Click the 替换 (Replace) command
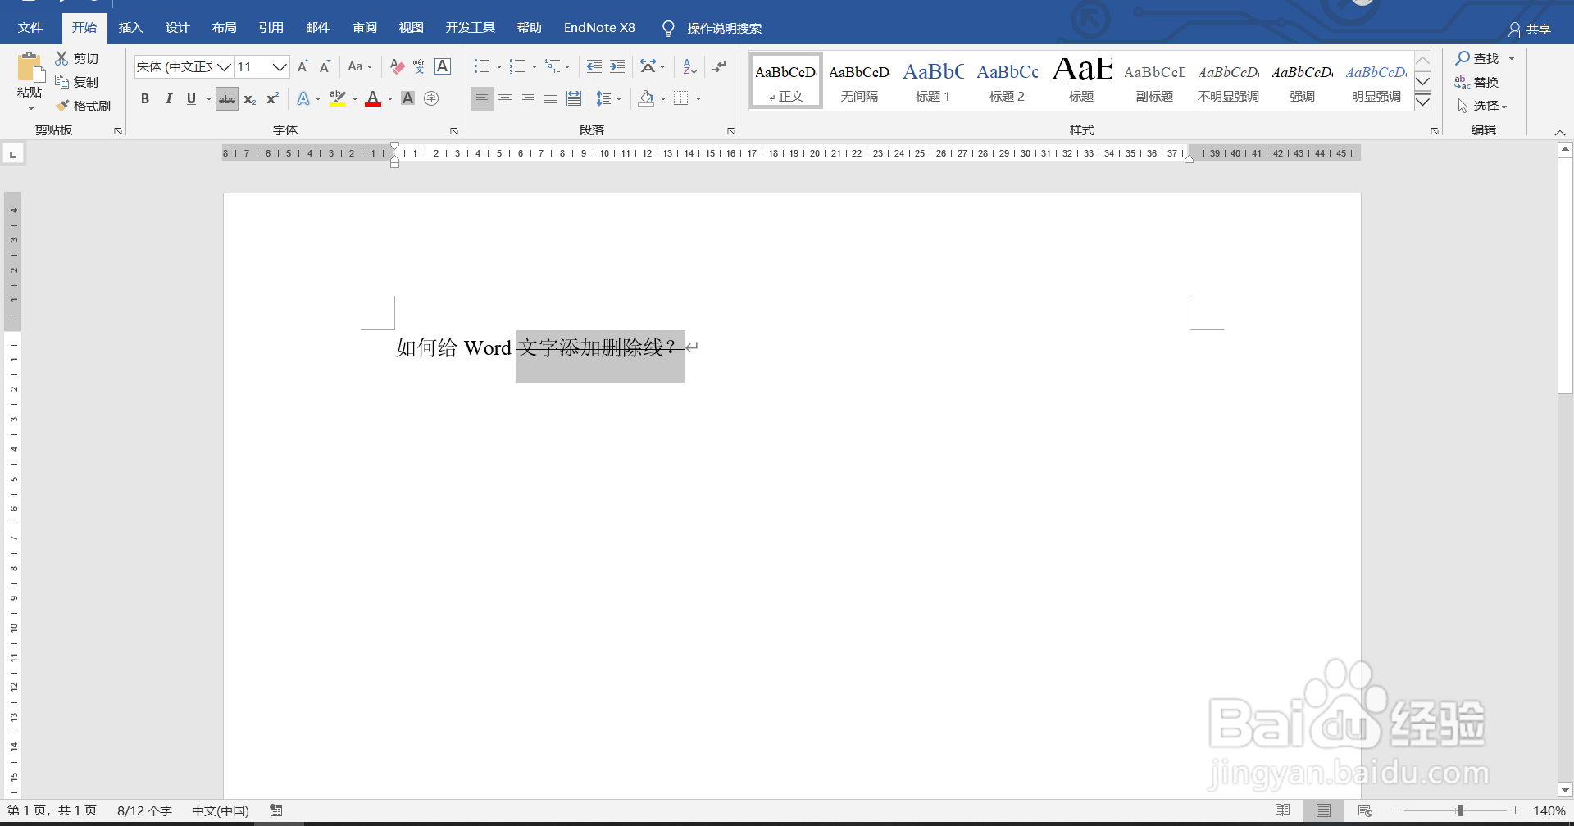 1484,82
